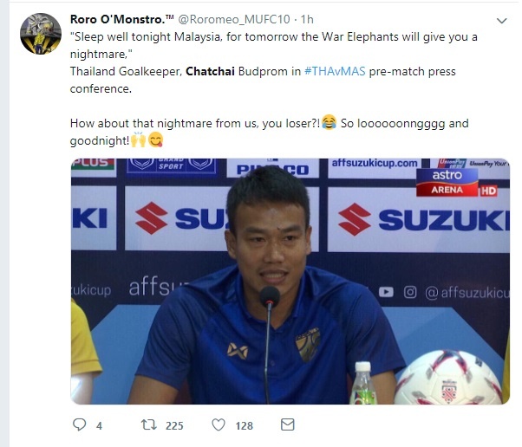Click the raised hands emoji

click(x=138, y=139)
